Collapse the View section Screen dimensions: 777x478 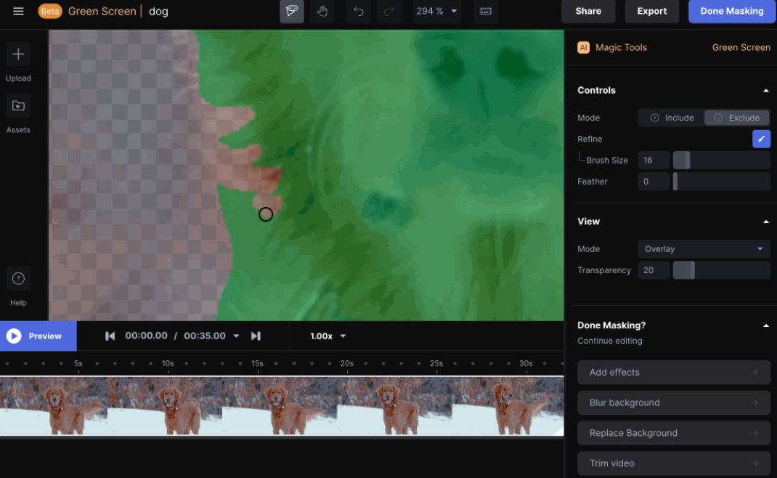pyautogui.click(x=765, y=222)
